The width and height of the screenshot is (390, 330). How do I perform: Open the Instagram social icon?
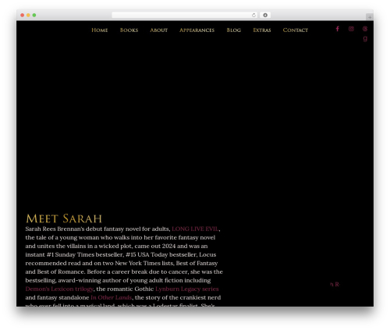pos(351,29)
